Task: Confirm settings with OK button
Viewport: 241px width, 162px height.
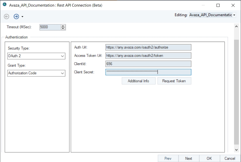Action: point(209,158)
